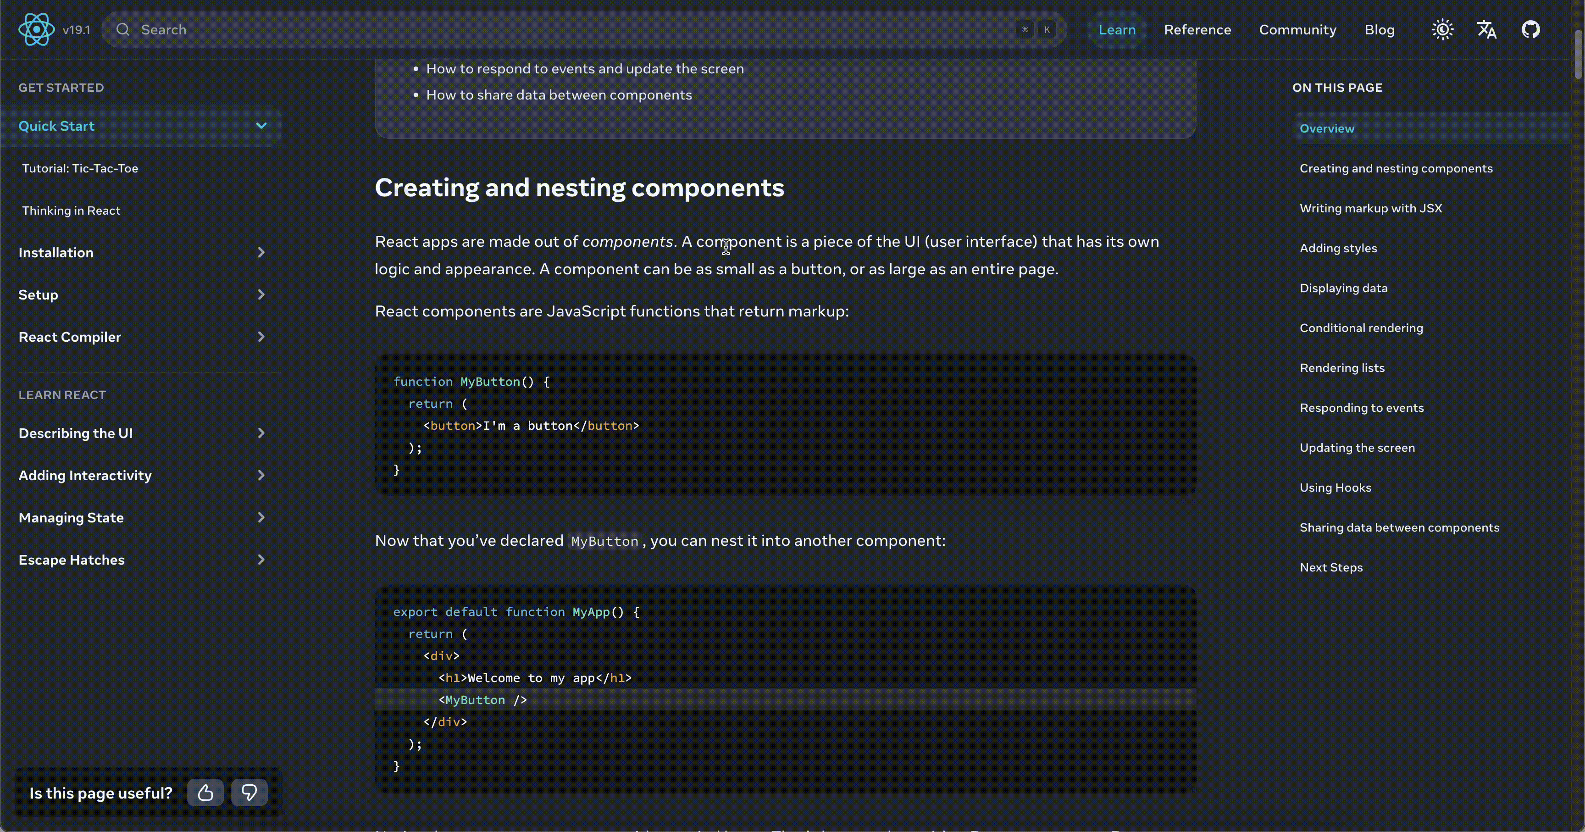Open Tutorial: Tic-Tac-Toe link
1585x832 pixels.
(x=80, y=169)
